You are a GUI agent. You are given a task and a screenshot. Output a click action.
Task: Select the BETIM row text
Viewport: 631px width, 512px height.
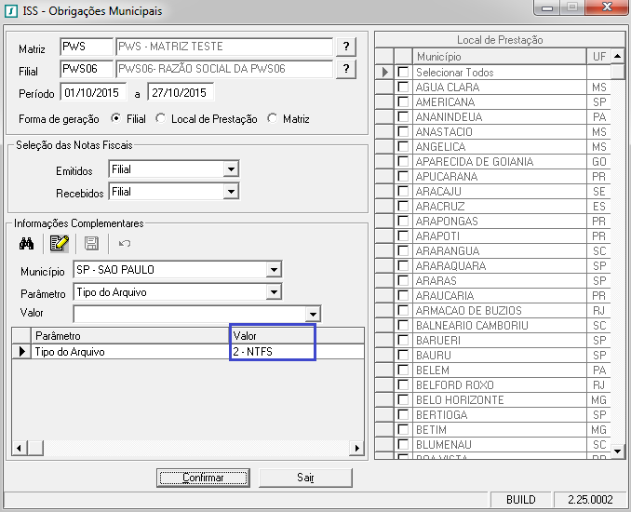pos(431,429)
